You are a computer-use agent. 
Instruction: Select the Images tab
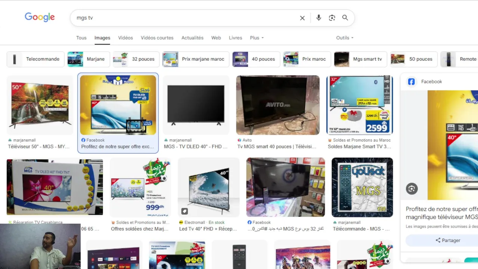pos(102,38)
